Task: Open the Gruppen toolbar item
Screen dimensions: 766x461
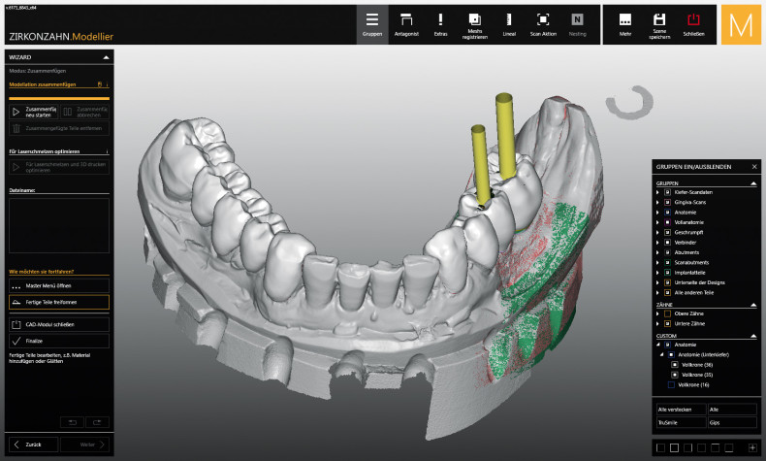Action: (372, 24)
